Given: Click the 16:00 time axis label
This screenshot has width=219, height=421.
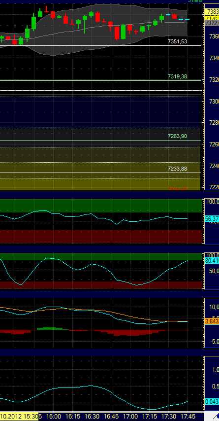Looking at the screenshot, I should coord(54,416).
